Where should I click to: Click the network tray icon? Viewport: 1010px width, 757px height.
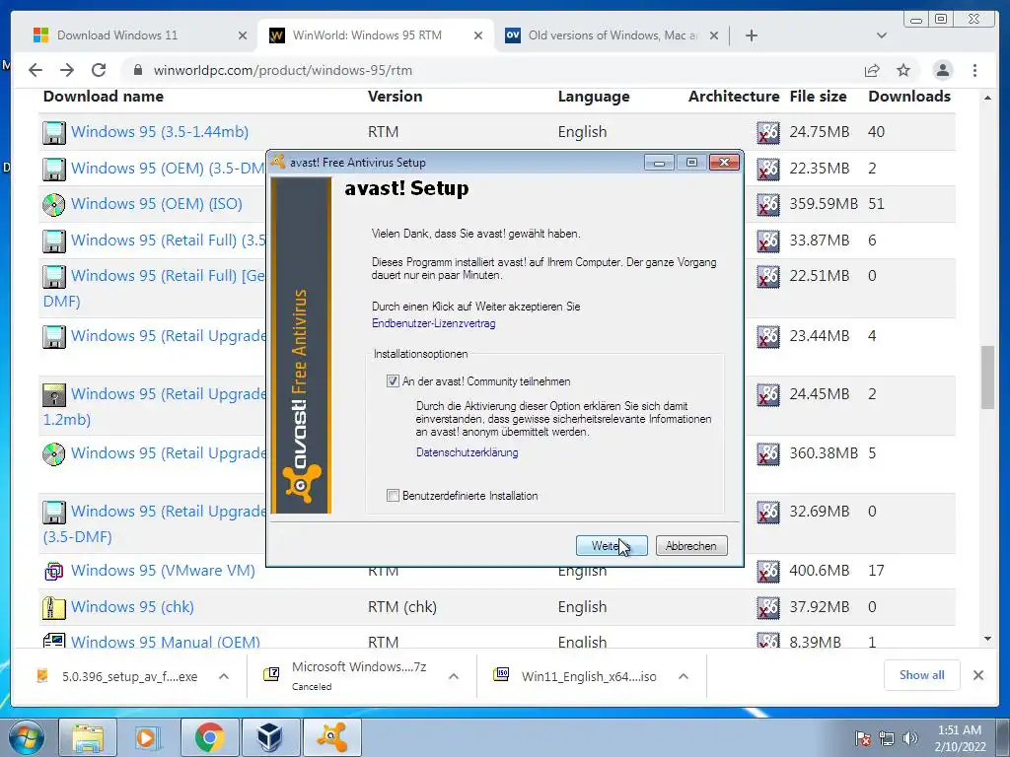tap(887, 738)
